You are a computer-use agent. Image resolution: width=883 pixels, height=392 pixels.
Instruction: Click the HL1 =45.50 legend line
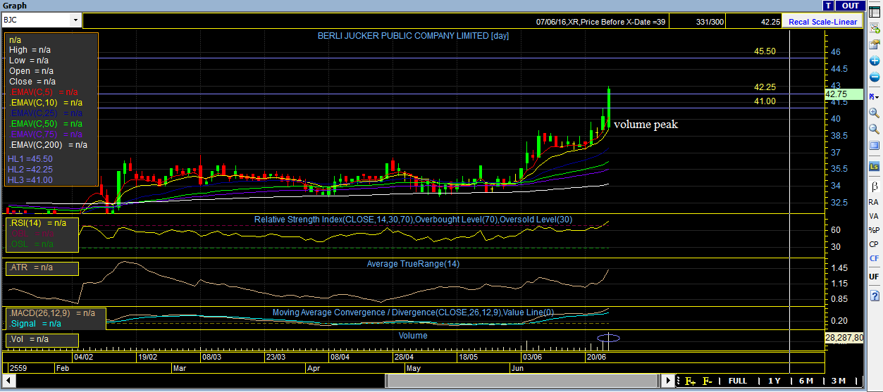30,159
